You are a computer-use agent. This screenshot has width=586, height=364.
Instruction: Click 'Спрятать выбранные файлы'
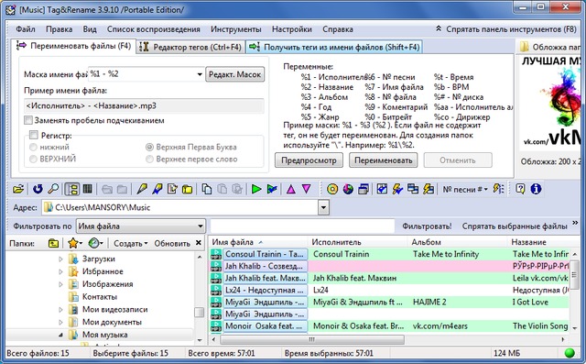pos(515,226)
